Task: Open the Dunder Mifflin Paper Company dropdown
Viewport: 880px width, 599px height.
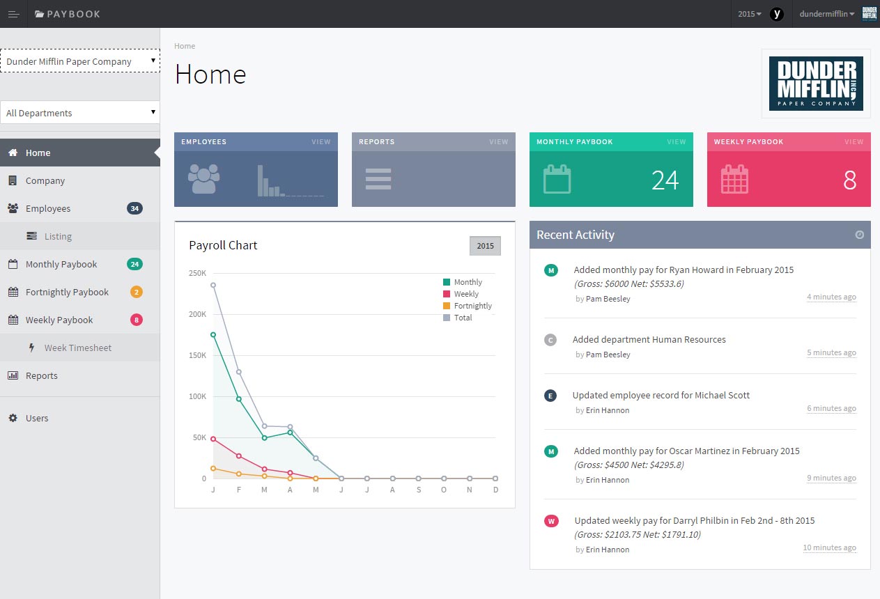Action: (x=79, y=61)
